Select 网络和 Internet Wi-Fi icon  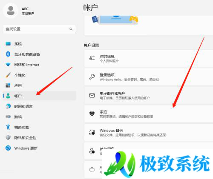tap(8, 65)
